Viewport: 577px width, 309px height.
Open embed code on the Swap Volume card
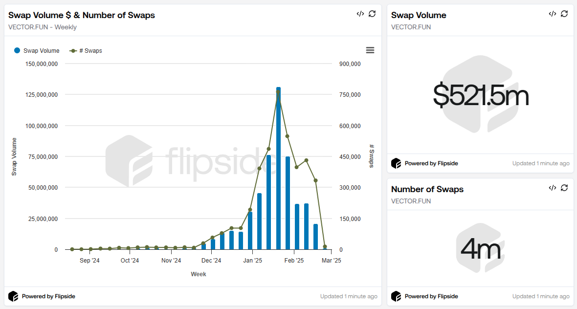pyautogui.click(x=553, y=14)
